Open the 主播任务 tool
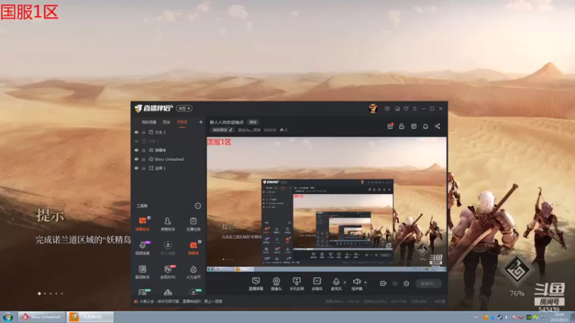This screenshot has width=575, height=323. click(193, 223)
